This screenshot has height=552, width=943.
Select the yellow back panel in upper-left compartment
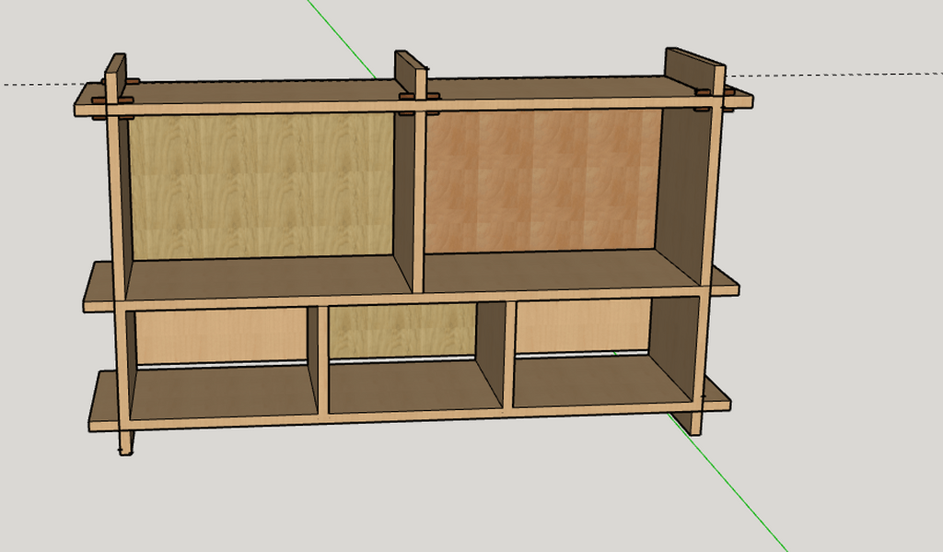262,186
